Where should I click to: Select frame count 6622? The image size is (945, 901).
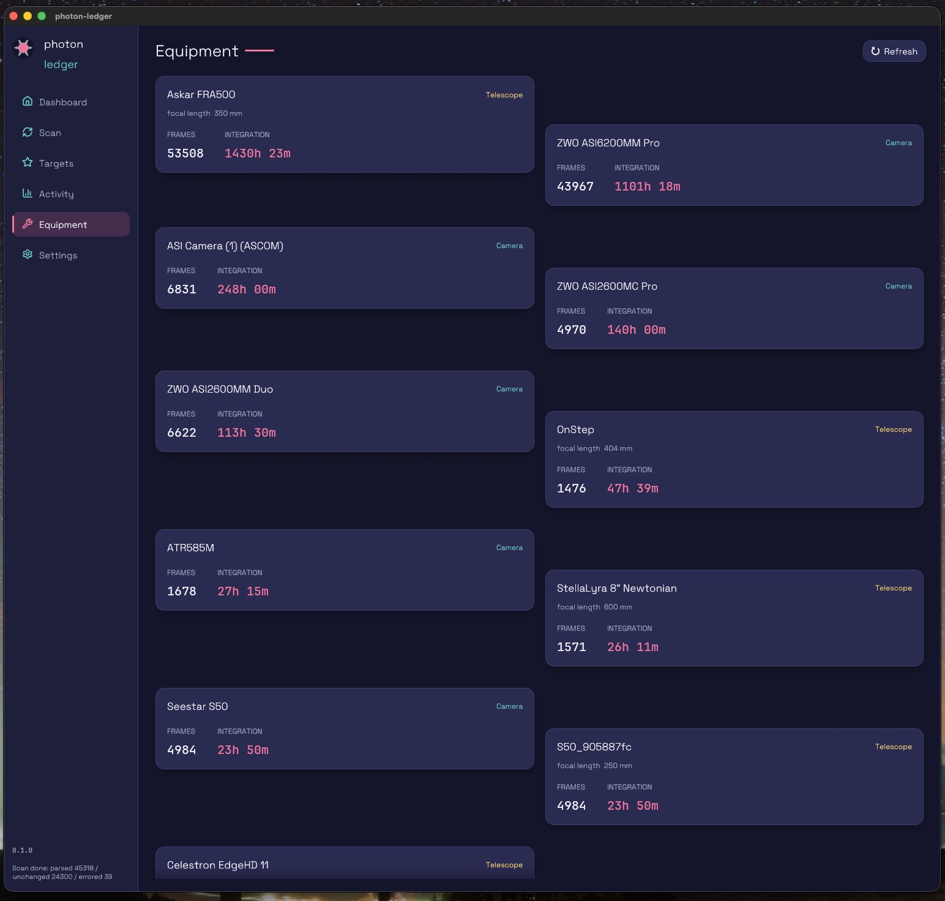pos(182,432)
